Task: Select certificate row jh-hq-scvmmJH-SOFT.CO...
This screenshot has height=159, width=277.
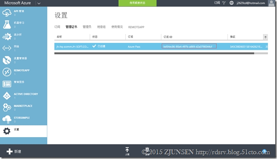Action: 161,46
